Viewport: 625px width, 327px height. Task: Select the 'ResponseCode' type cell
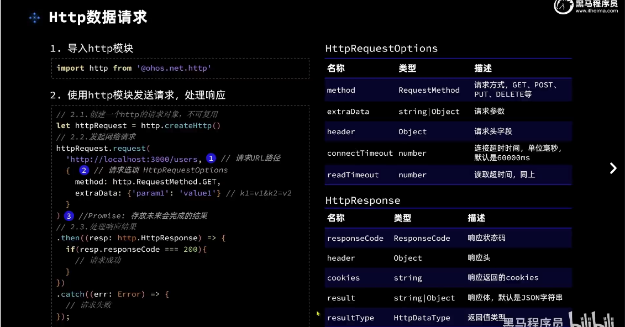(x=422, y=238)
